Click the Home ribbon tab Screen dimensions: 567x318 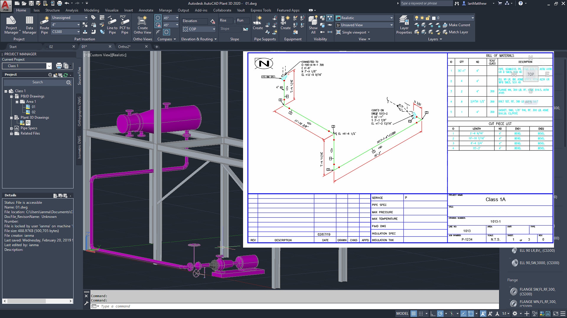pos(21,10)
